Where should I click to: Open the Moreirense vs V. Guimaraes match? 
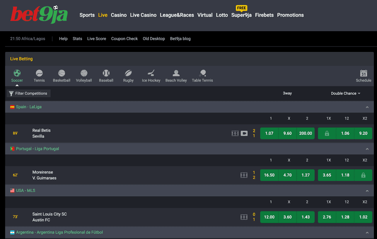pos(44,175)
